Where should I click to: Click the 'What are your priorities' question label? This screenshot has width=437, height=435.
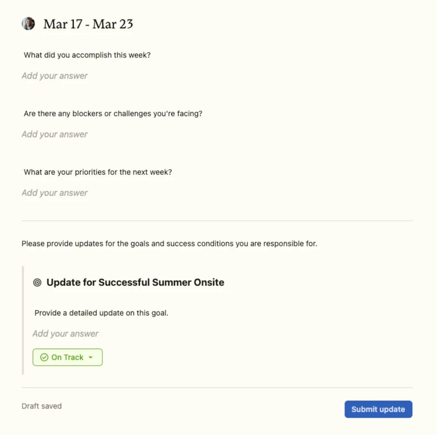coord(98,172)
